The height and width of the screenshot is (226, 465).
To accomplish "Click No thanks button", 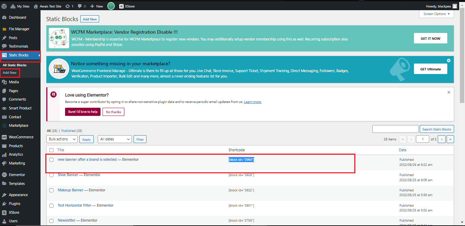I will click(113, 112).
